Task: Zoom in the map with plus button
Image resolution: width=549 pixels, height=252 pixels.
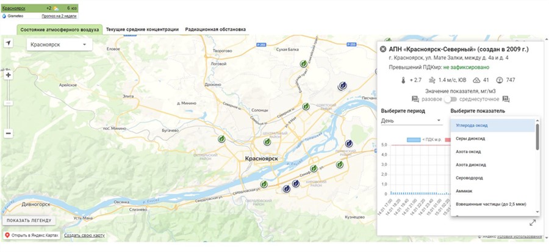Action: (9, 75)
